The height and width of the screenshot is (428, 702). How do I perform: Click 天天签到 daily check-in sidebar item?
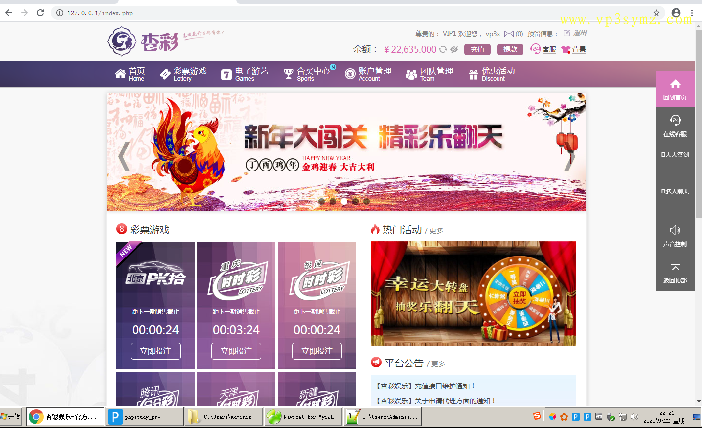pos(675,154)
